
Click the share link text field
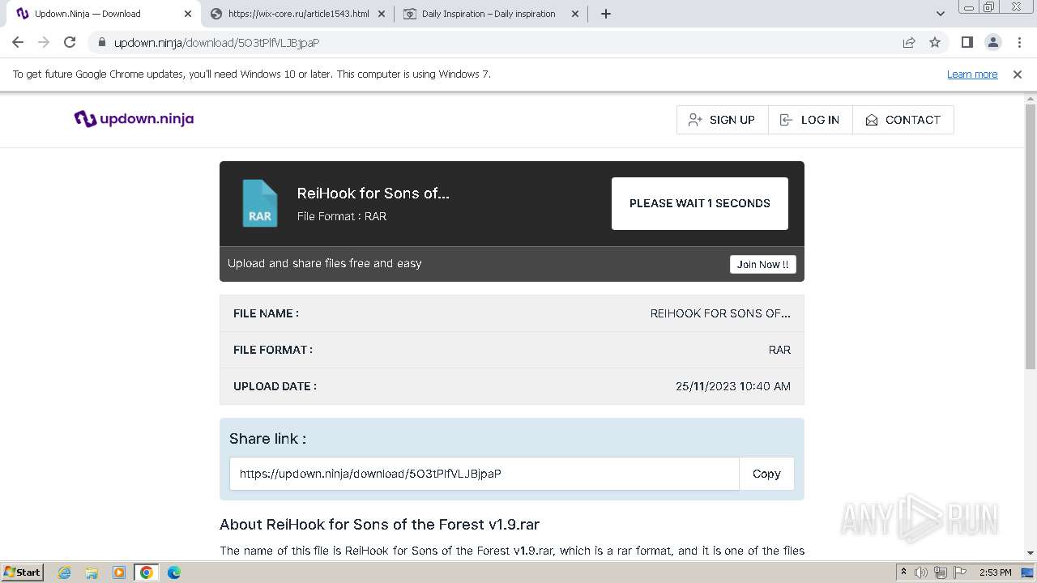484,474
